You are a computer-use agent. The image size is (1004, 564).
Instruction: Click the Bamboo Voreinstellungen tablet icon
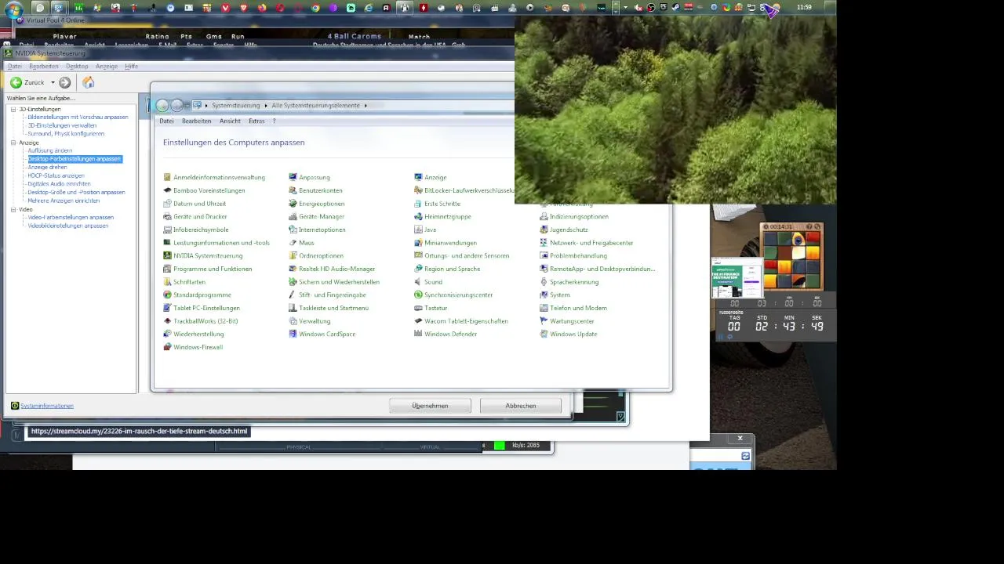point(167,190)
